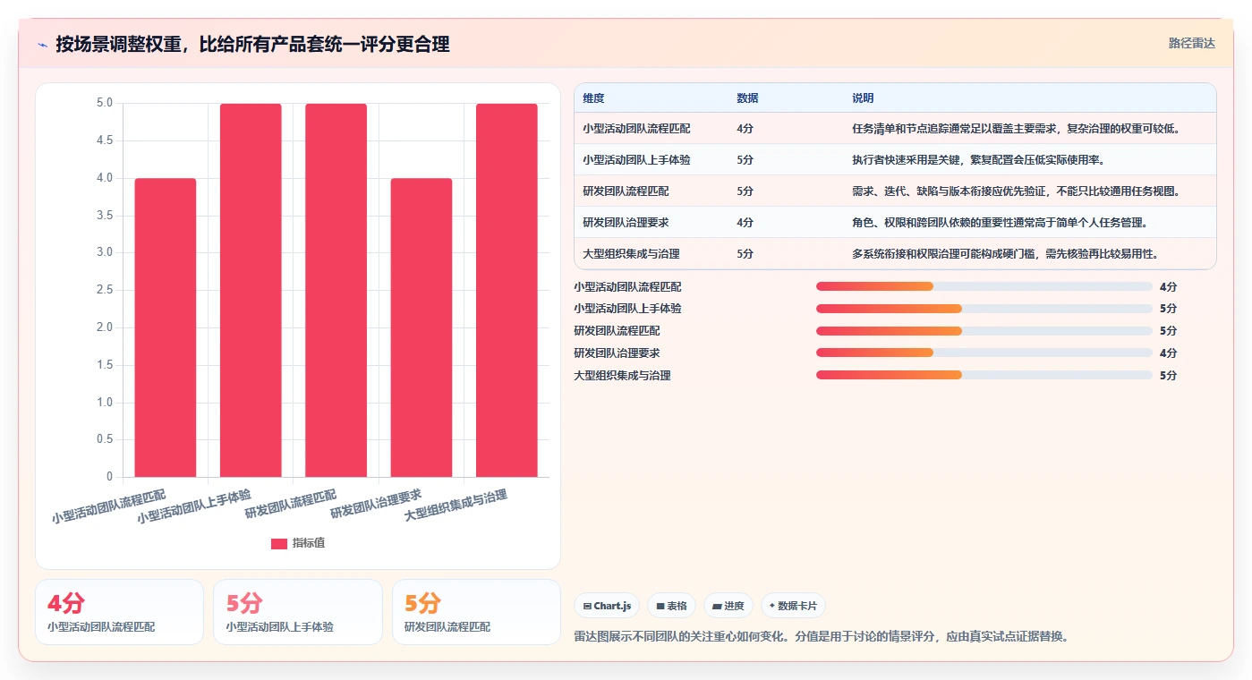Viewport: 1252px width, 680px height.
Task: Open the 5分 小型活动团队上手体验 data card
Action: (297, 612)
